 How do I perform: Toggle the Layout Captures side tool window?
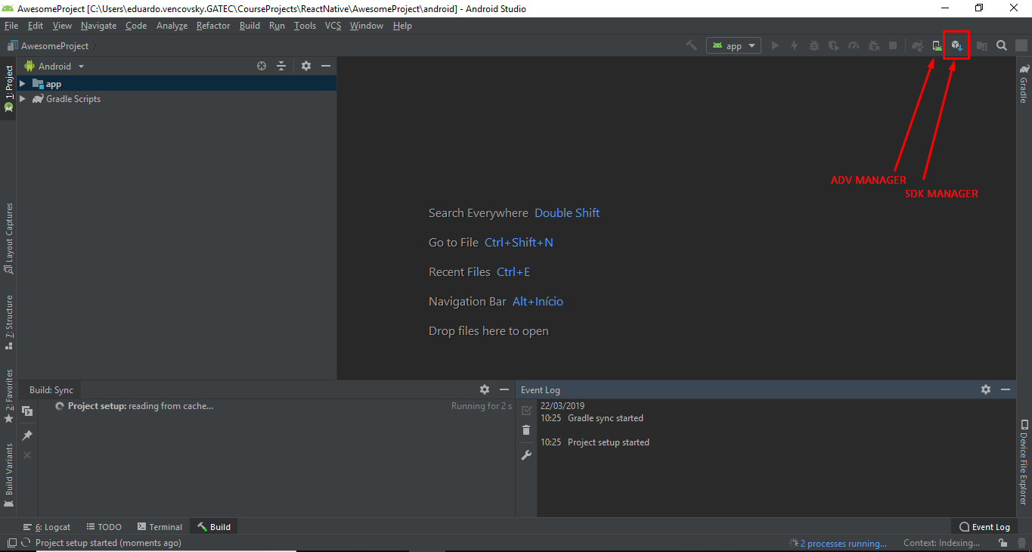8,238
